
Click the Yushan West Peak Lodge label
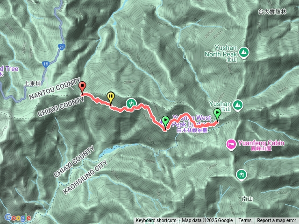click(x=191, y=121)
